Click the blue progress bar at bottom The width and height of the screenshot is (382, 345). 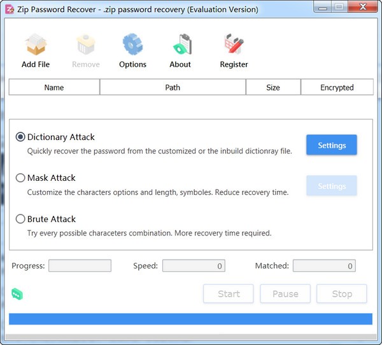[x=190, y=319]
